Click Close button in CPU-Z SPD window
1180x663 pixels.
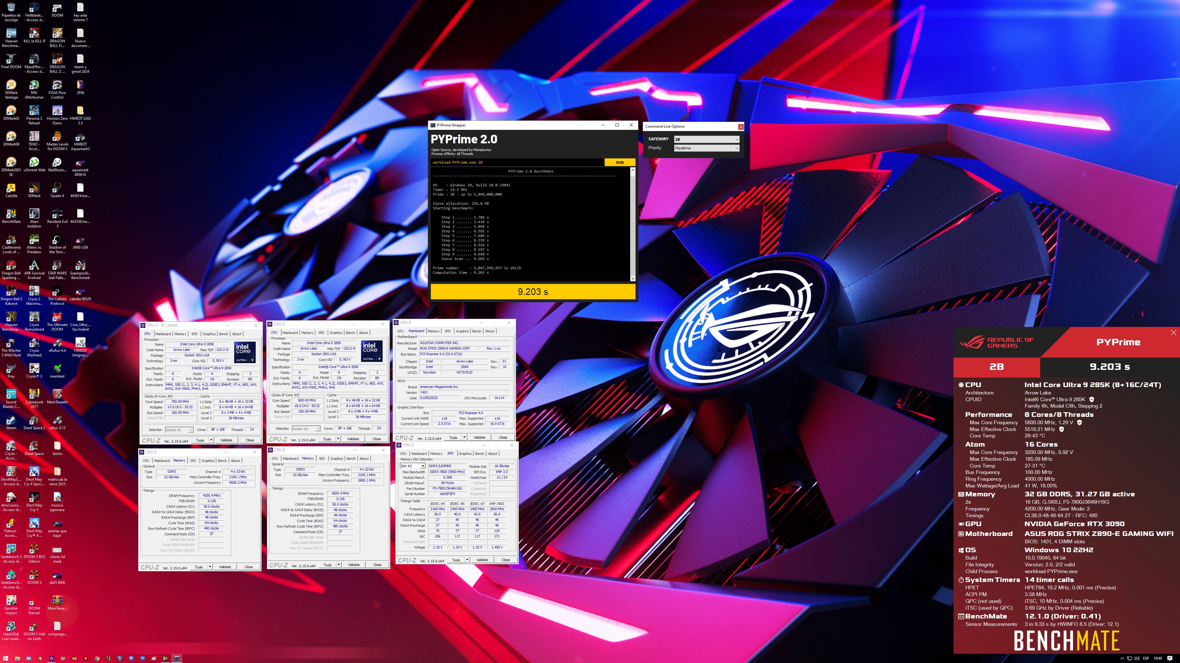[506, 560]
